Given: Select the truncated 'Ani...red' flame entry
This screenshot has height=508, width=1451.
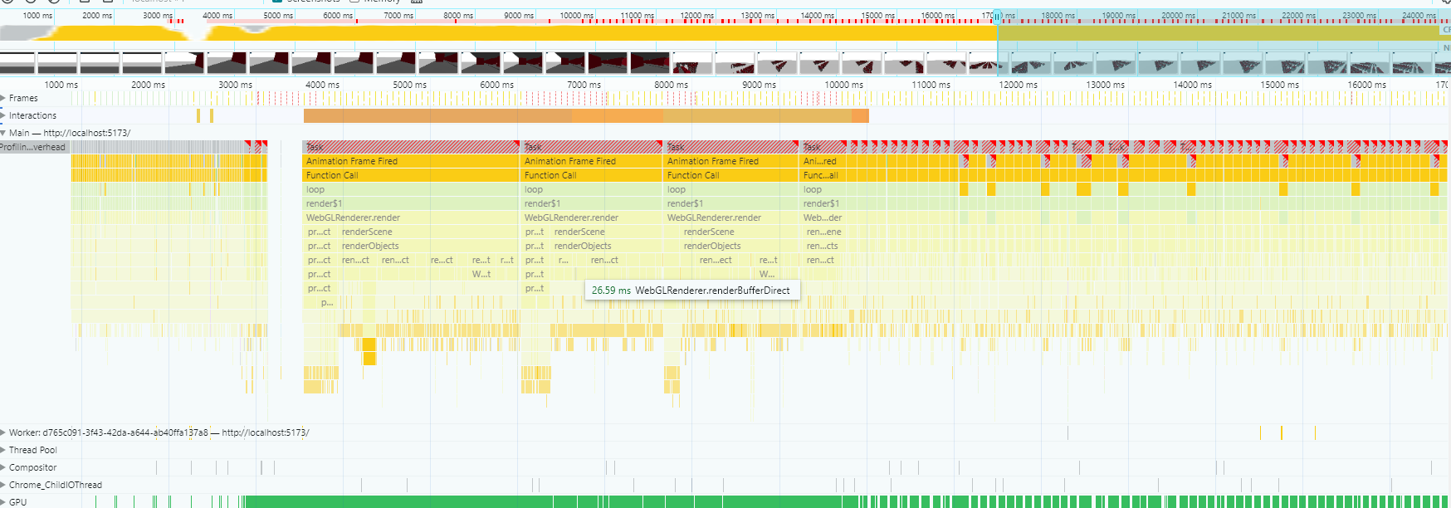Looking at the screenshot, I should pyautogui.click(x=823, y=161).
